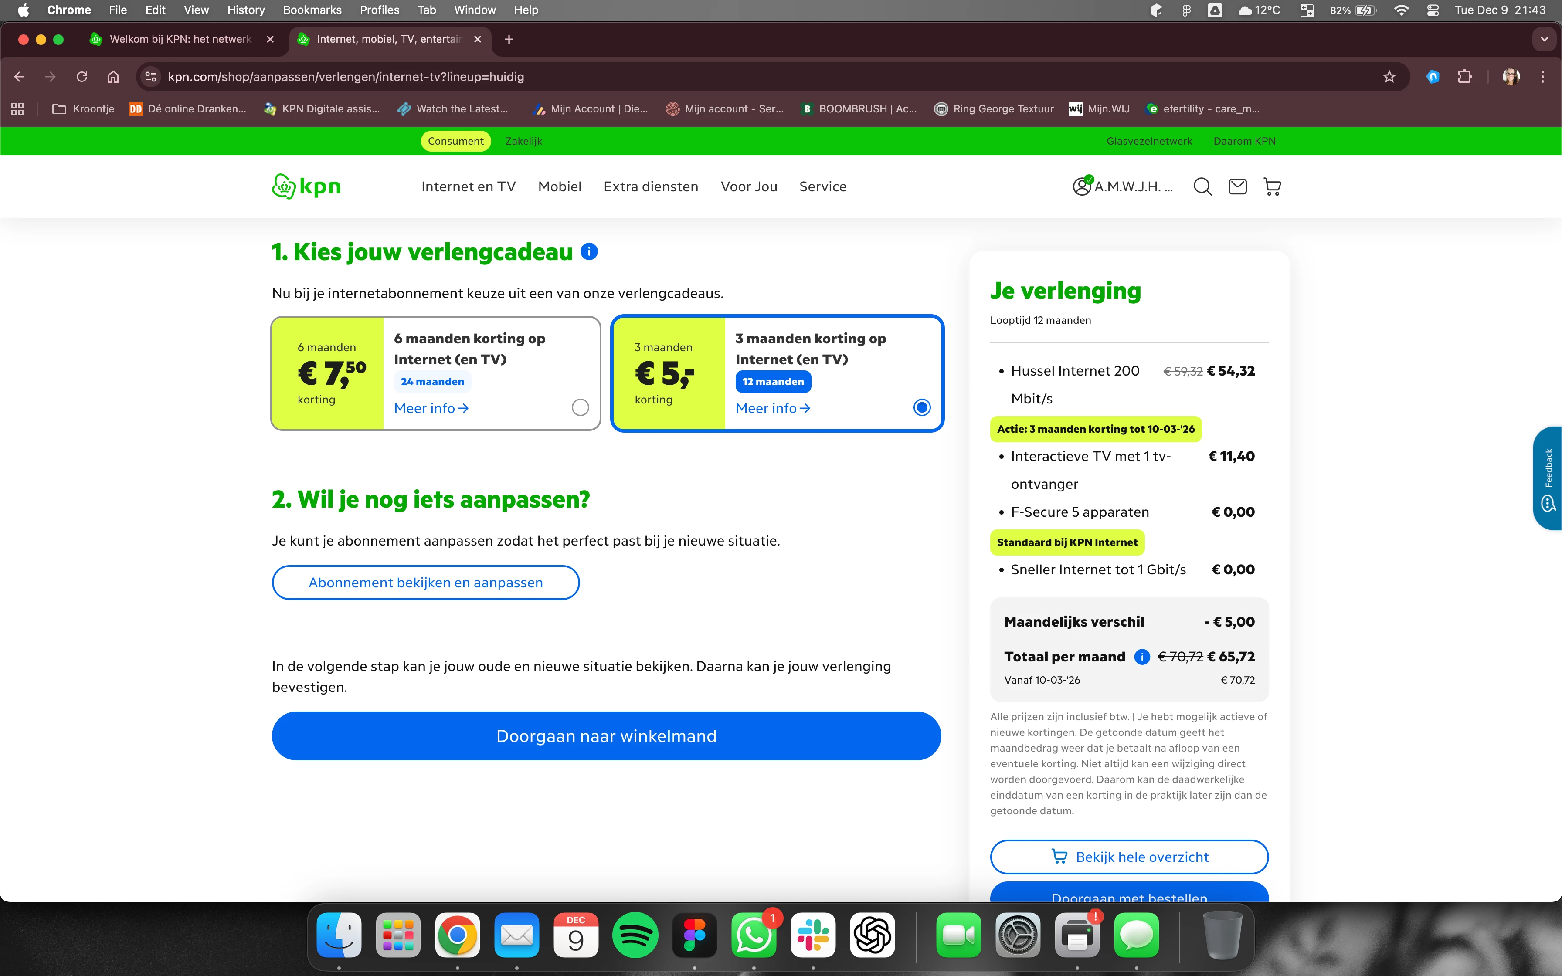This screenshot has width=1562, height=976.
Task: Switch to the Welkom bij KPN tab
Action: point(180,39)
